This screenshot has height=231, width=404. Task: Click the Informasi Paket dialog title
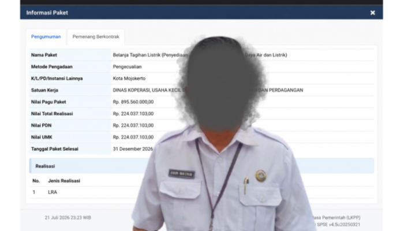(47, 13)
